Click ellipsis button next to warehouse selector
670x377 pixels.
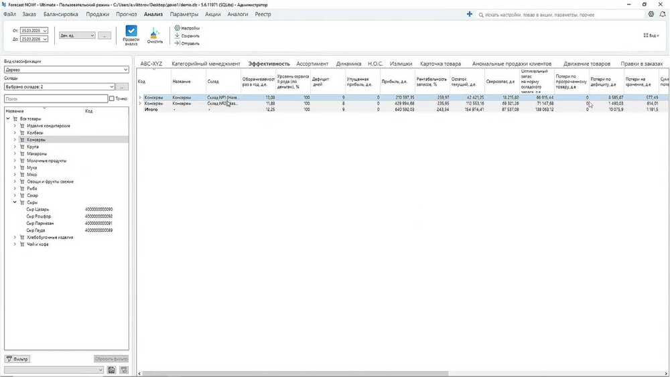coord(122,86)
